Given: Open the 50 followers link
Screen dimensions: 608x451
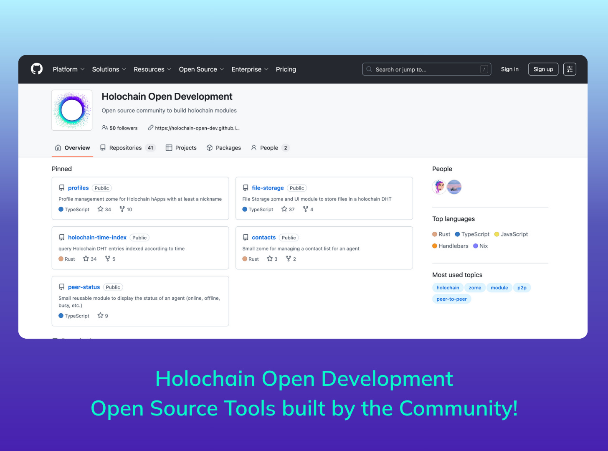Looking at the screenshot, I should click(x=119, y=128).
